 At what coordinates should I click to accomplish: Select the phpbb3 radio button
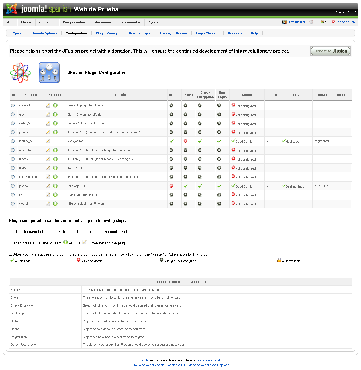13,186
